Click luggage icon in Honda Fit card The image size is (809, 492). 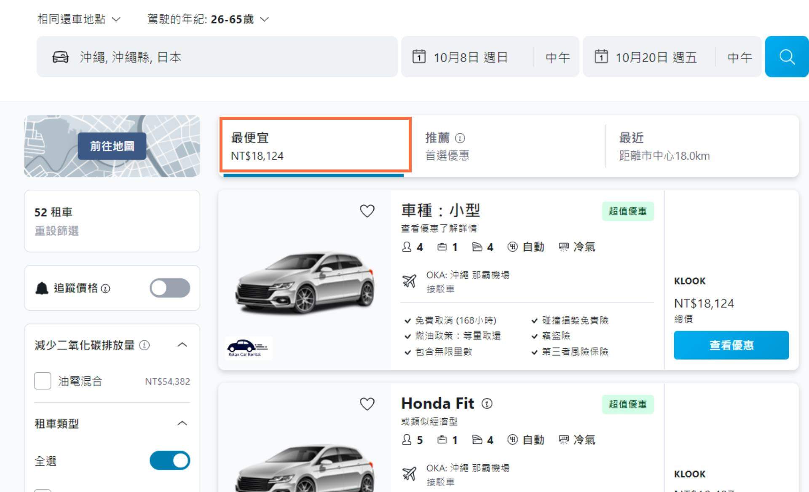[442, 440]
